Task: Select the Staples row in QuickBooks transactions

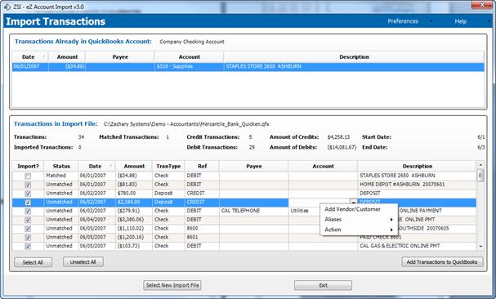Action: tap(248, 67)
